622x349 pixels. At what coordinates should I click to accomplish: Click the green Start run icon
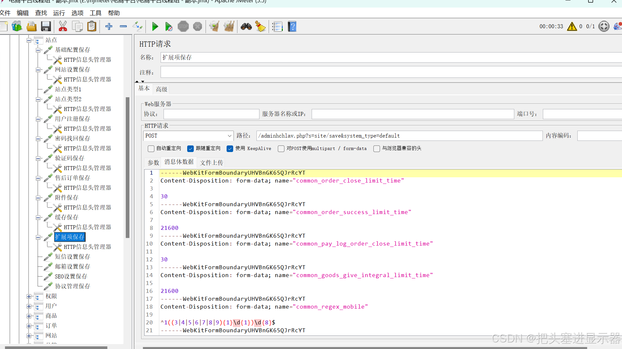155,26
